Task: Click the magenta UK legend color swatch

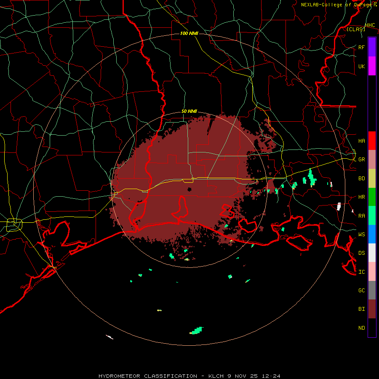Action: [x=372, y=66]
